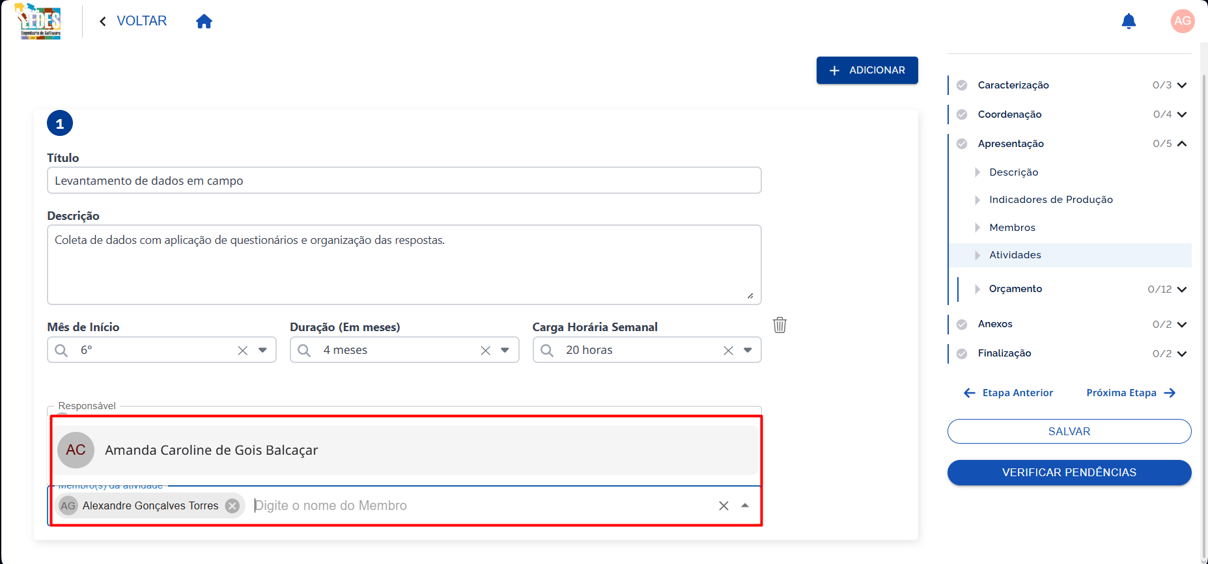Click the Coordenação check icon

pyautogui.click(x=962, y=114)
